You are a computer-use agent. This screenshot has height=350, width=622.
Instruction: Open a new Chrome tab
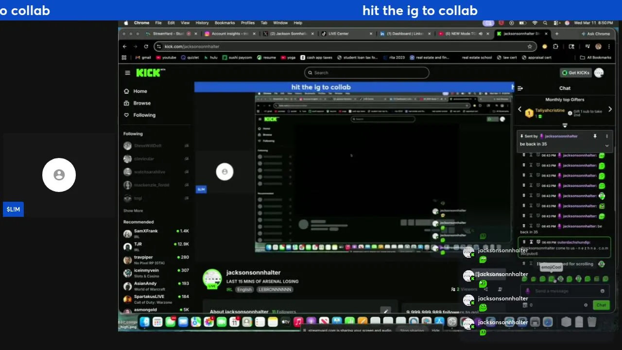coord(557,34)
